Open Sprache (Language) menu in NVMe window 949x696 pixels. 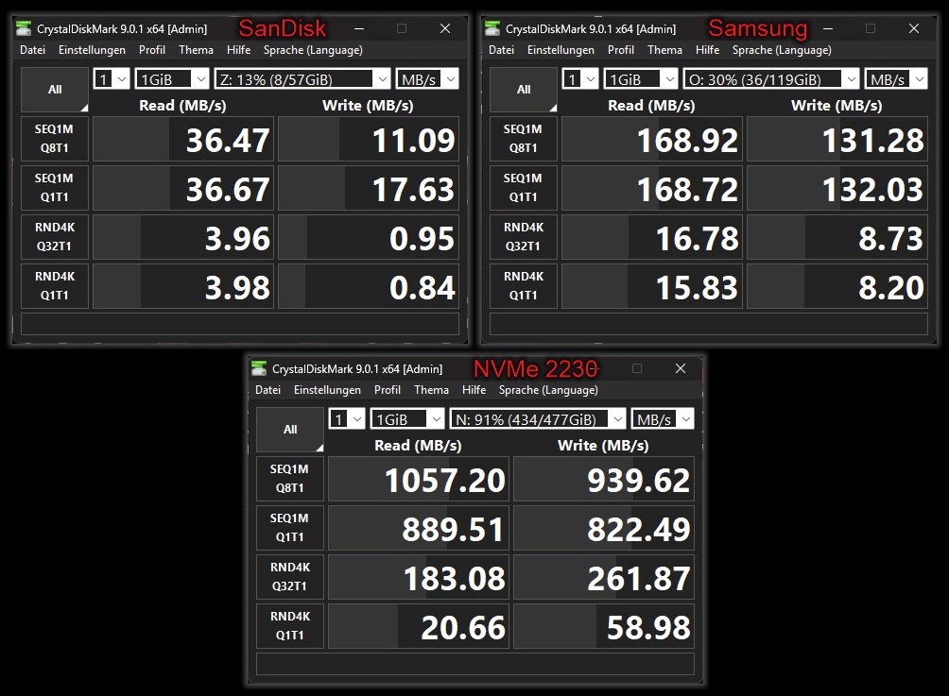click(x=548, y=389)
